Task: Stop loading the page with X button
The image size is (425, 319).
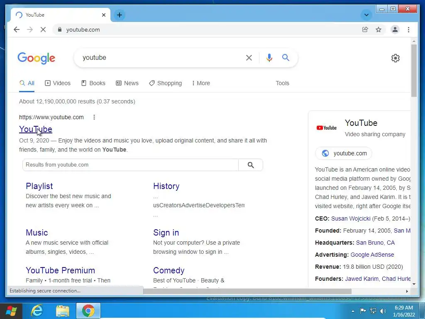Action: pyautogui.click(x=43, y=29)
